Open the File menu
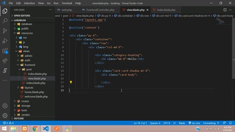 [11, 3]
